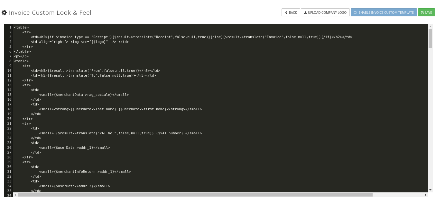Image resolution: width=436 pixels, height=202 pixels.
Task: Click the vertical scrollbar thumb in editor
Action: (430, 38)
